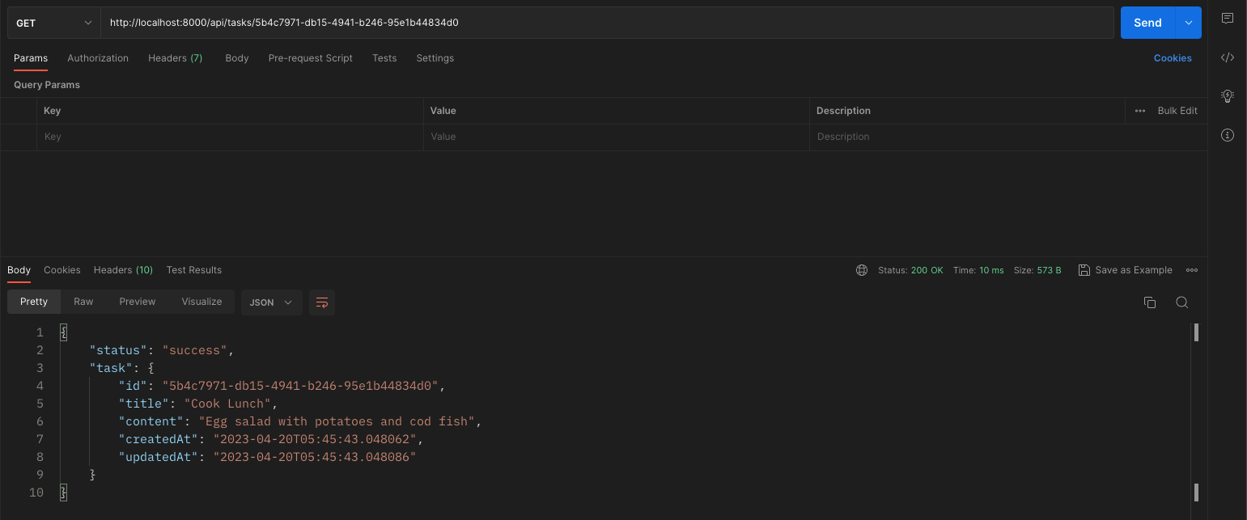
Task: Select the Preview view mode
Action: click(x=138, y=302)
